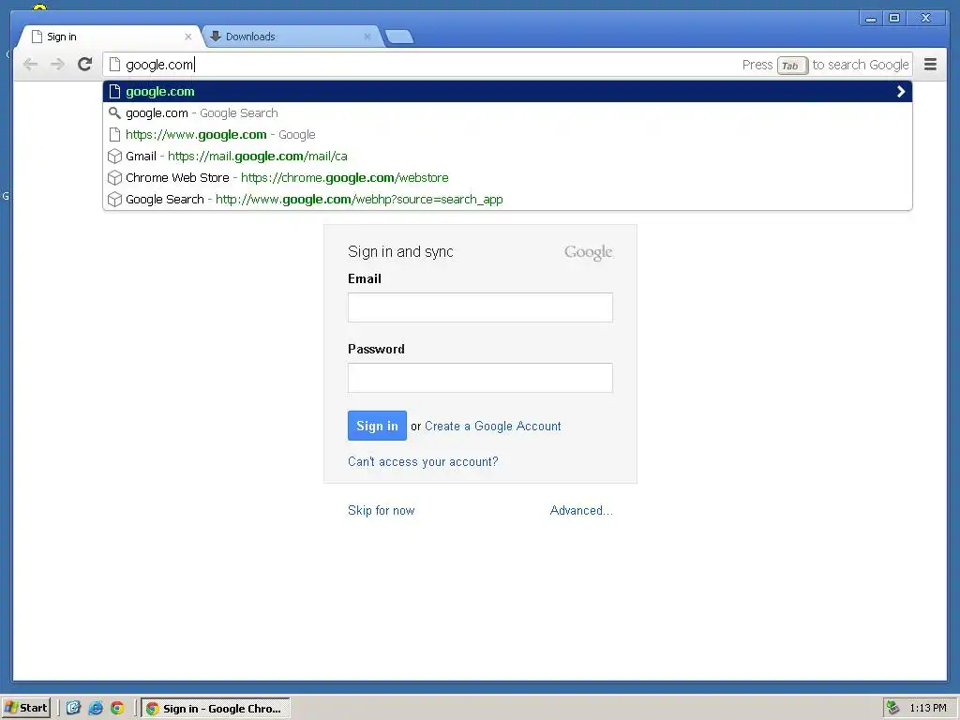Switch to the Downloads tab
The height and width of the screenshot is (720, 960).
[291, 37]
